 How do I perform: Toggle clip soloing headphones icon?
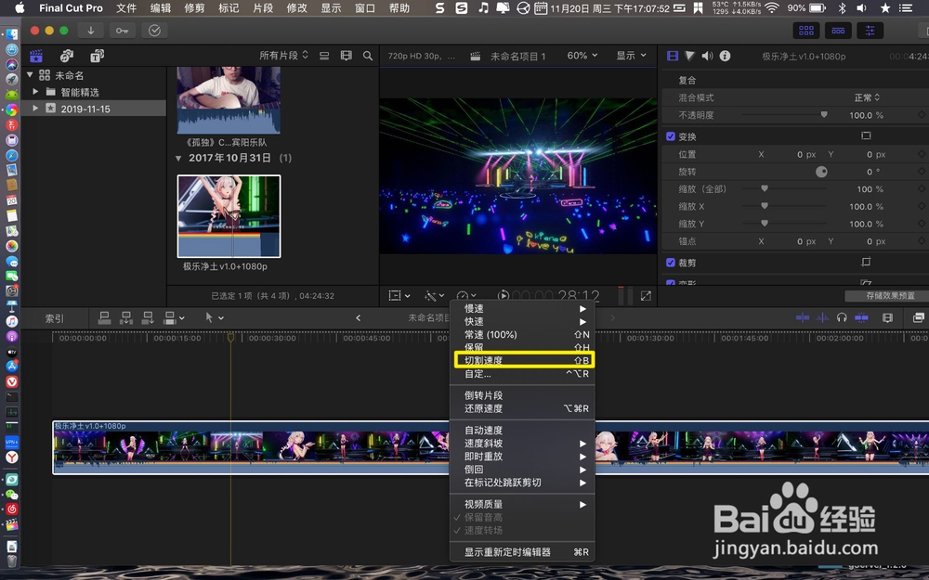pyautogui.click(x=842, y=317)
